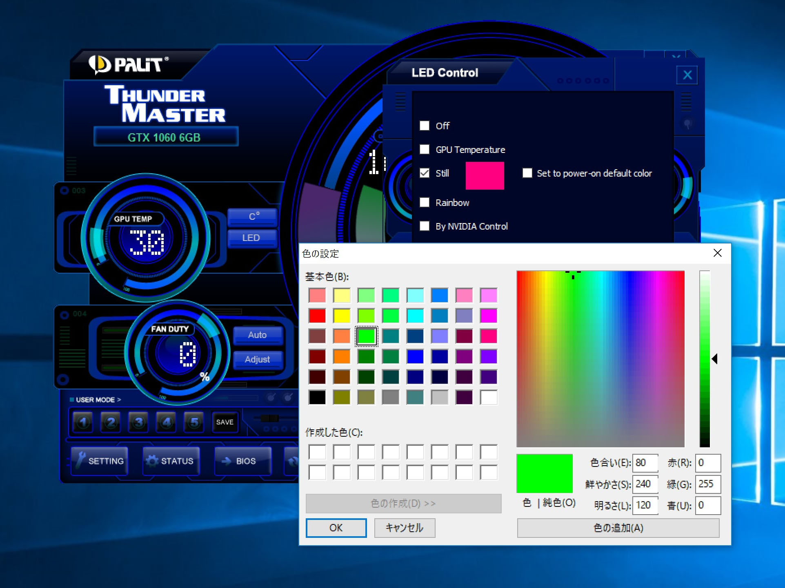Select the white basic color swatch
The height and width of the screenshot is (588, 785).
[489, 397]
